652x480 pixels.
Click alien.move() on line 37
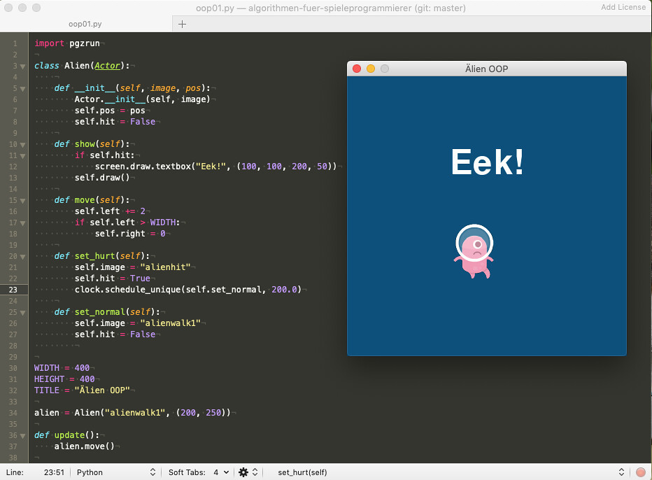(x=85, y=446)
